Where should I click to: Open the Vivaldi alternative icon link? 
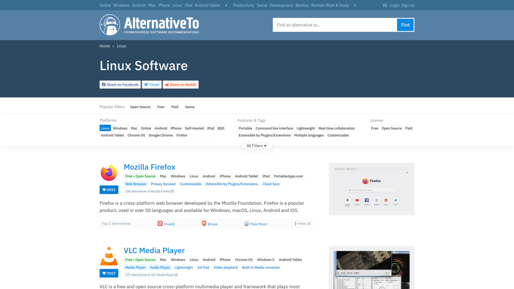(160, 223)
